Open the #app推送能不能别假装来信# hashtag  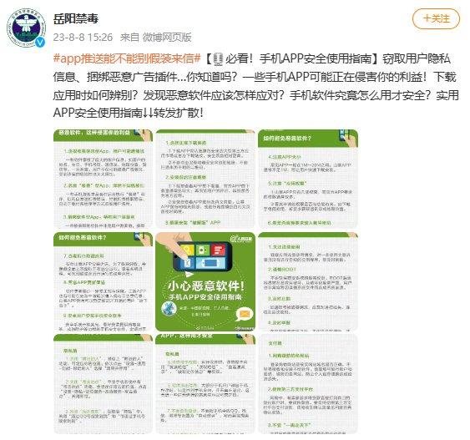[127, 58]
